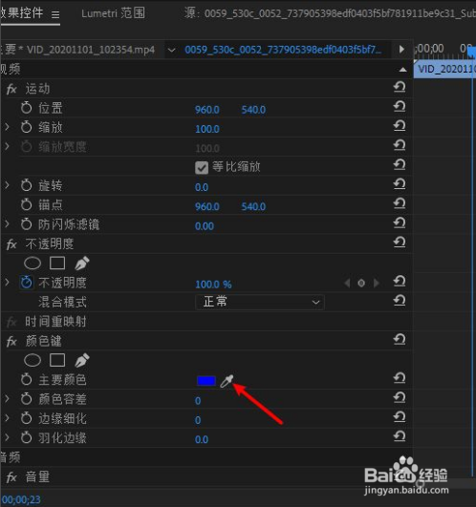Add or remove 不透明度 keyframe
This screenshot has width=476, height=507.
(x=361, y=284)
